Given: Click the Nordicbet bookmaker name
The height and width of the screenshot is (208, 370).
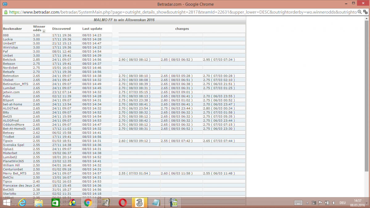Looking at the screenshot, I should 10,67.
